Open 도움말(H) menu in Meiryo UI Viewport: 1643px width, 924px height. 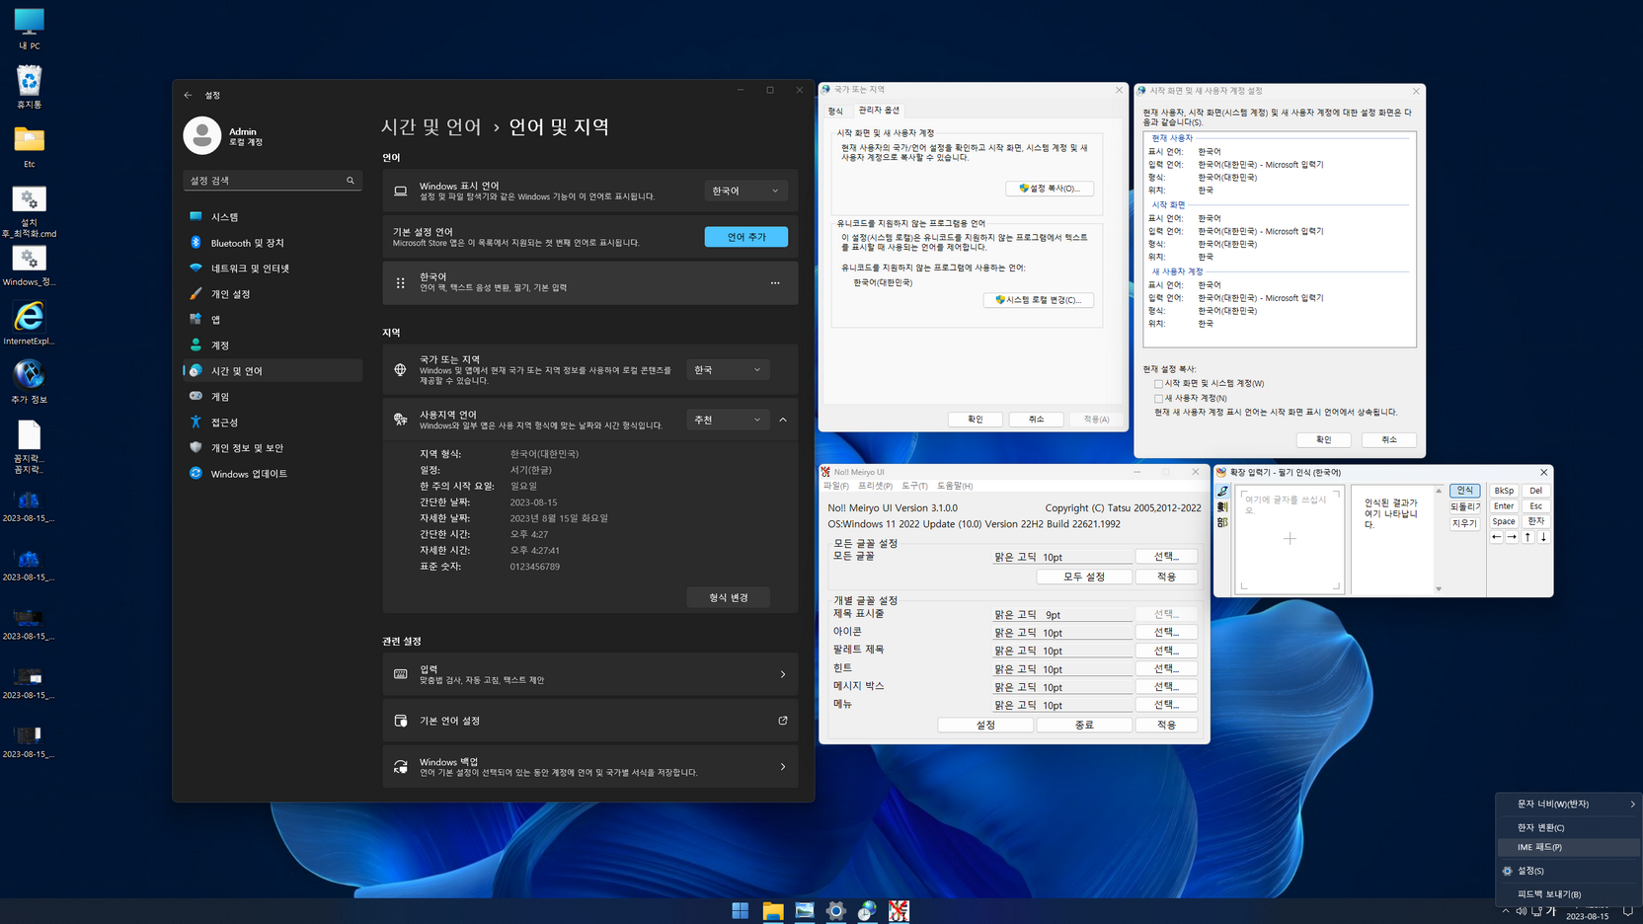click(955, 486)
